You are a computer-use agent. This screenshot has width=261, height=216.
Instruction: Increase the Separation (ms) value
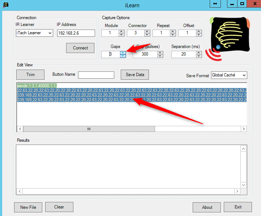tap(199, 53)
